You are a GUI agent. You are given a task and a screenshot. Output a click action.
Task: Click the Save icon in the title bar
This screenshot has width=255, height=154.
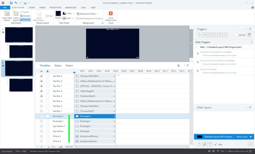coord(11,3)
